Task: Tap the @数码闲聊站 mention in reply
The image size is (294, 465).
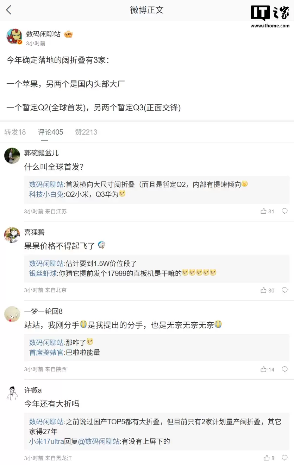Action: [x=99, y=441]
